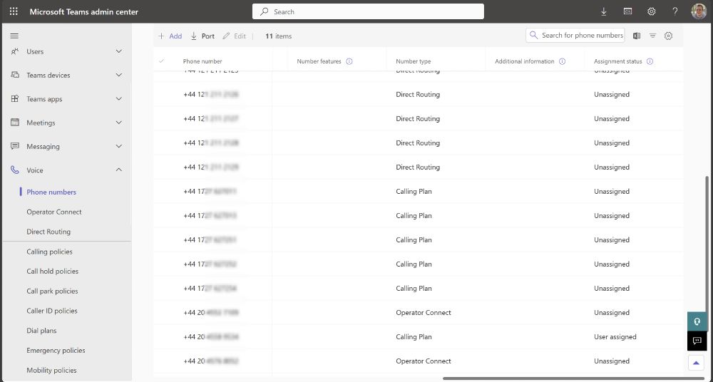This screenshot has width=713, height=382.
Task: Open Call park policies in the sidebar
Action: click(52, 291)
